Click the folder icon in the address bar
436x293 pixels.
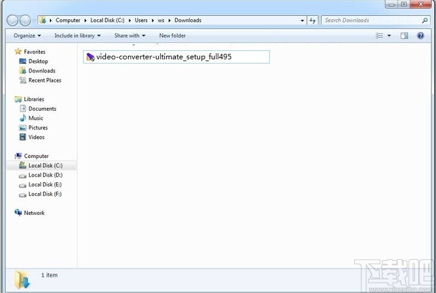pyautogui.click(x=42, y=20)
